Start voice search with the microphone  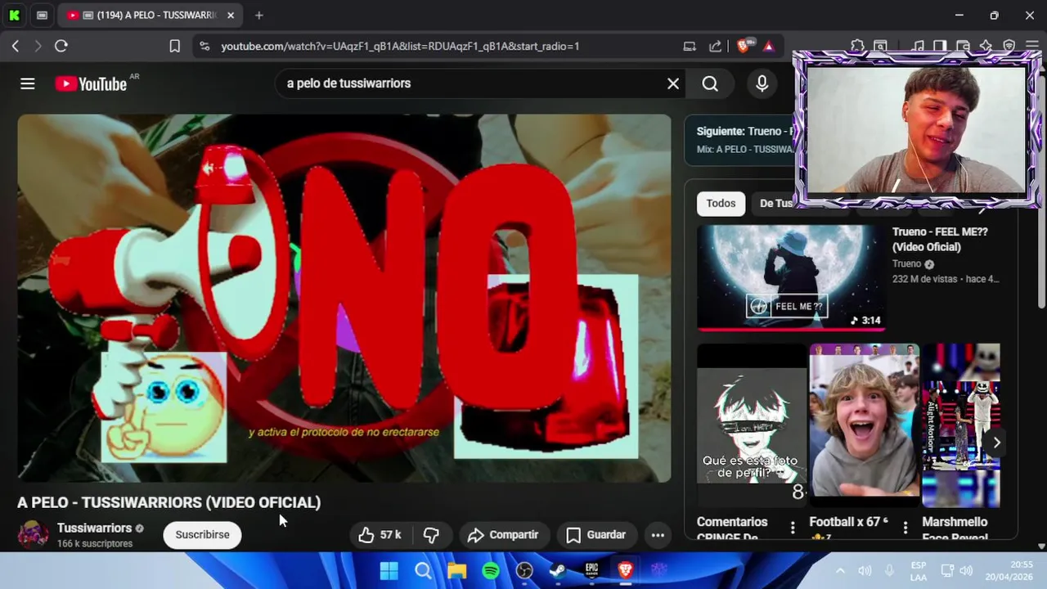click(762, 83)
